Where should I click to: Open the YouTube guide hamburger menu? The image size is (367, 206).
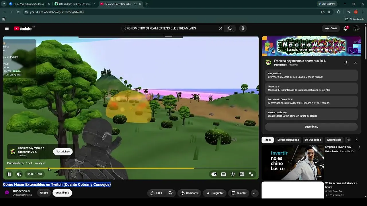(7, 28)
